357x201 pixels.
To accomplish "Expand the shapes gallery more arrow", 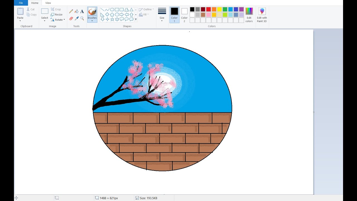I will tap(136, 20).
